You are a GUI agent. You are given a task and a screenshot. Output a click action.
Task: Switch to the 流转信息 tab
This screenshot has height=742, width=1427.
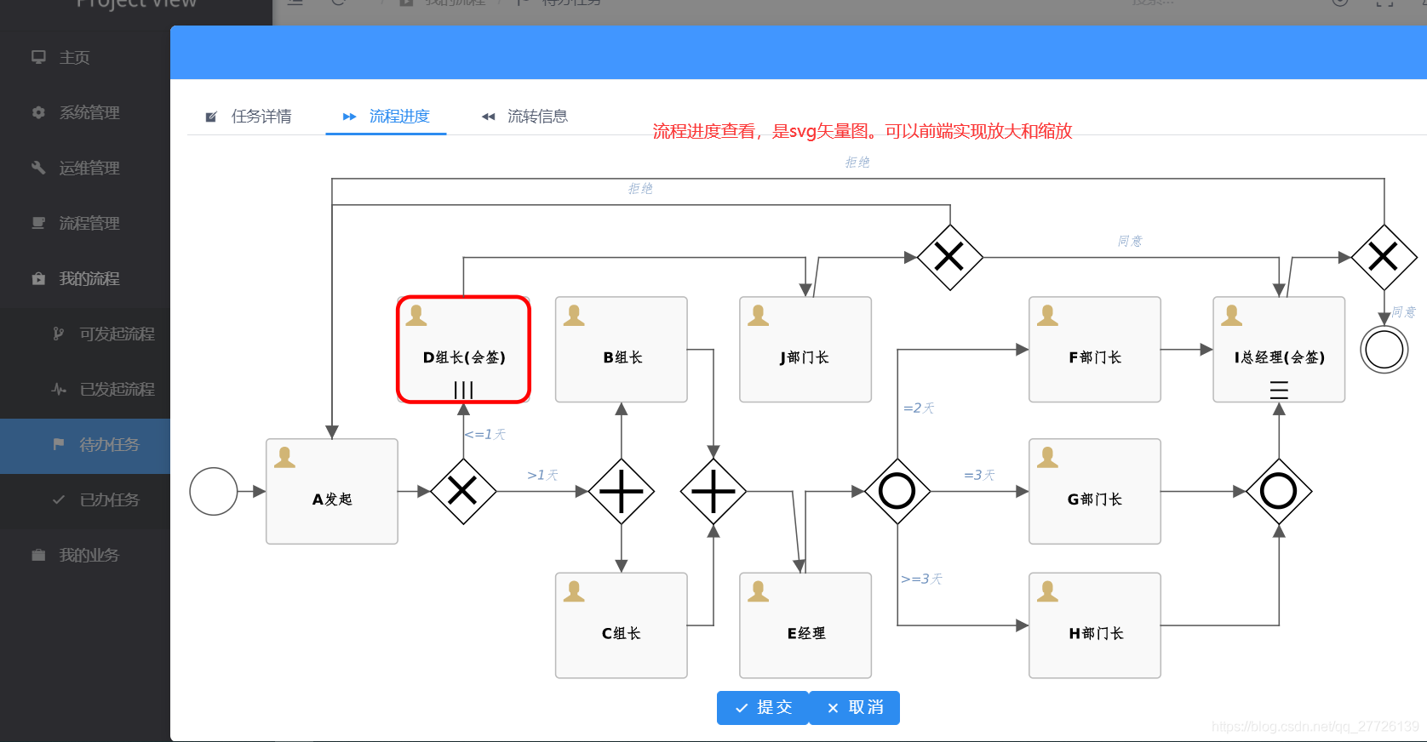point(525,117)
